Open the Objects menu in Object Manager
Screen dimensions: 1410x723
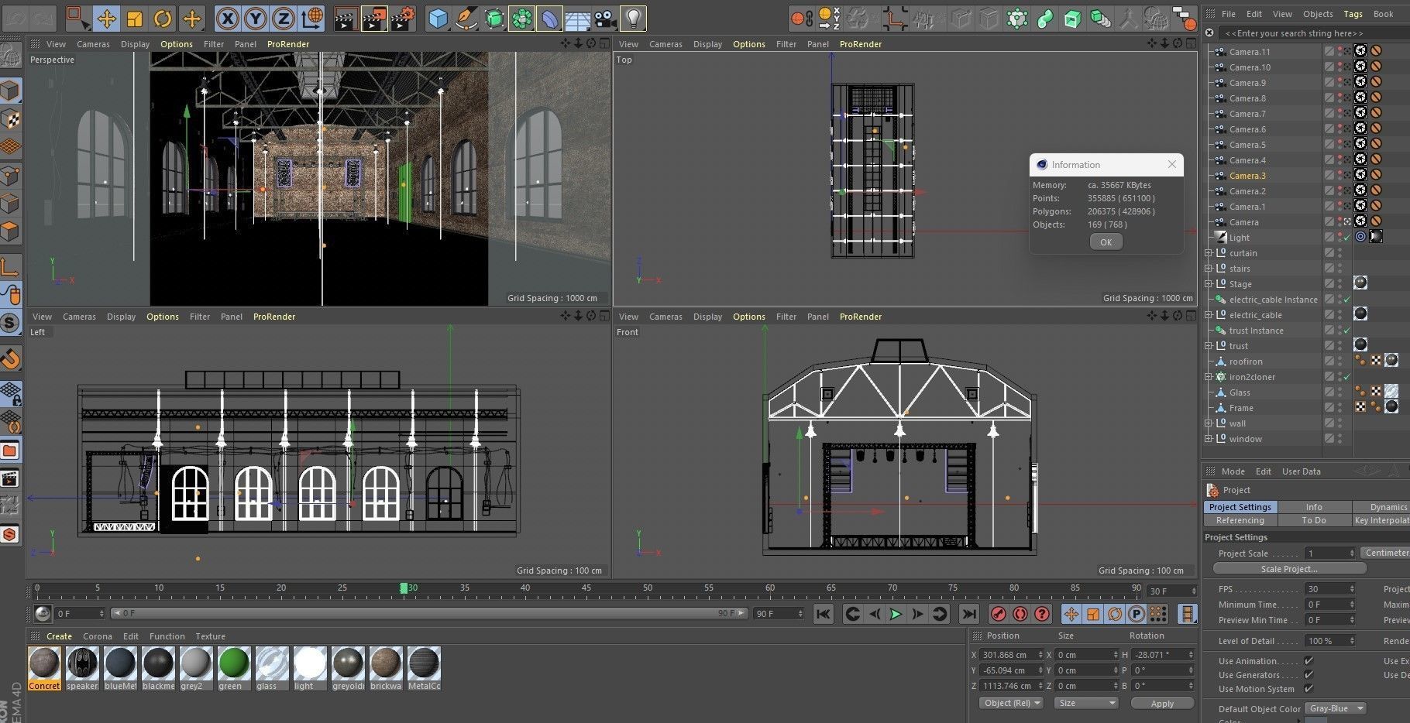click(x=1318, y=14)
